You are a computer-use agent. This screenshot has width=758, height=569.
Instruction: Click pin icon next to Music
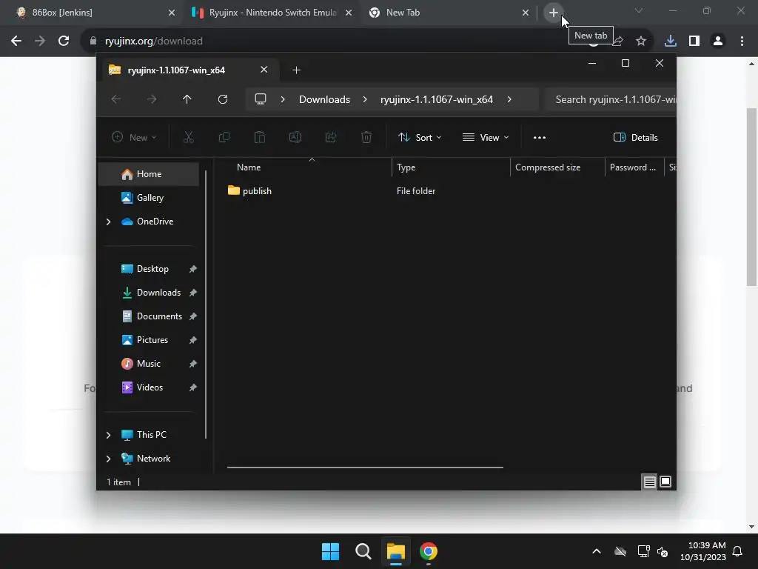point(193,364)
